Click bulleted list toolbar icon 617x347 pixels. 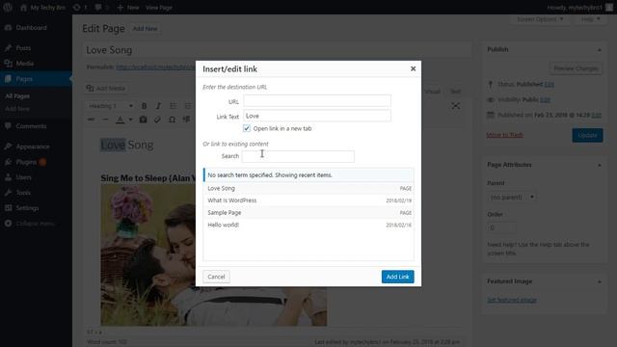click(x=173, y=106)
